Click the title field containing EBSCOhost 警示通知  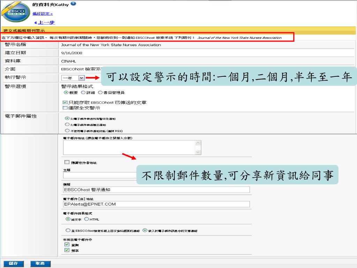point(157,189)
